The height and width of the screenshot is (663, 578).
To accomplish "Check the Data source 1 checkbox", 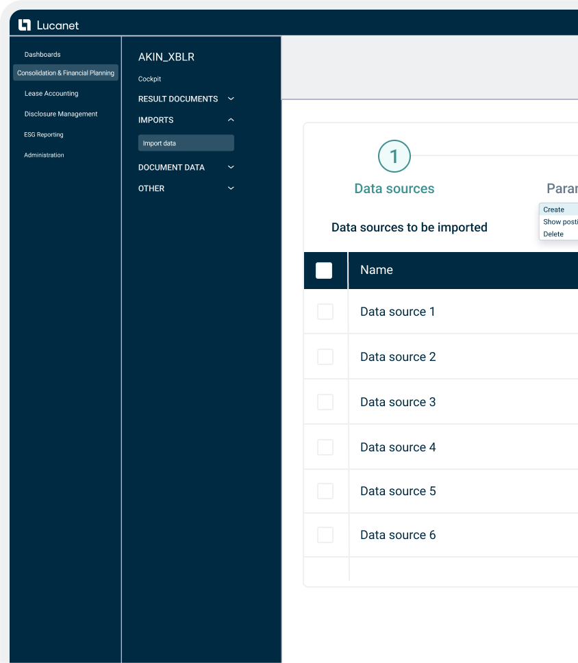I will [325, 312].
